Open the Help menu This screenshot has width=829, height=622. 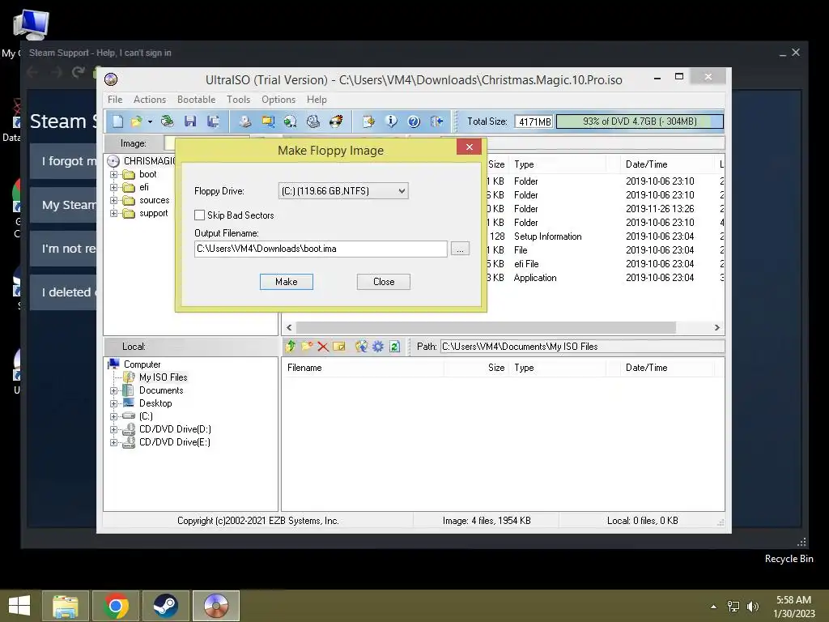point(317,100)
